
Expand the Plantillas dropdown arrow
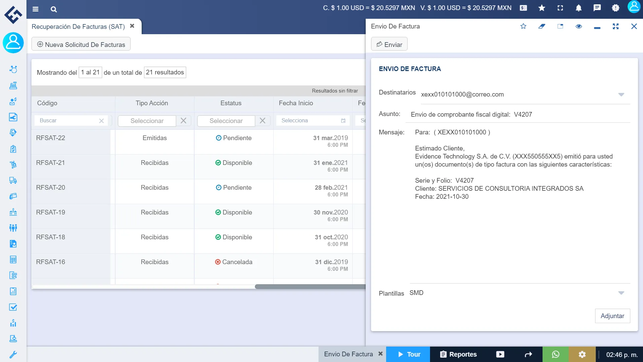pyautogui.click(x=621, y=293)
